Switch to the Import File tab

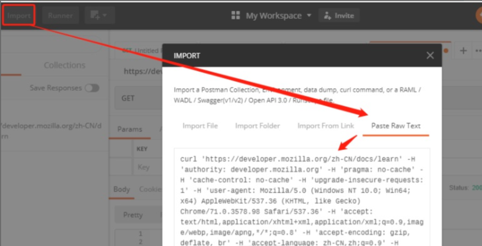(200, 125)
